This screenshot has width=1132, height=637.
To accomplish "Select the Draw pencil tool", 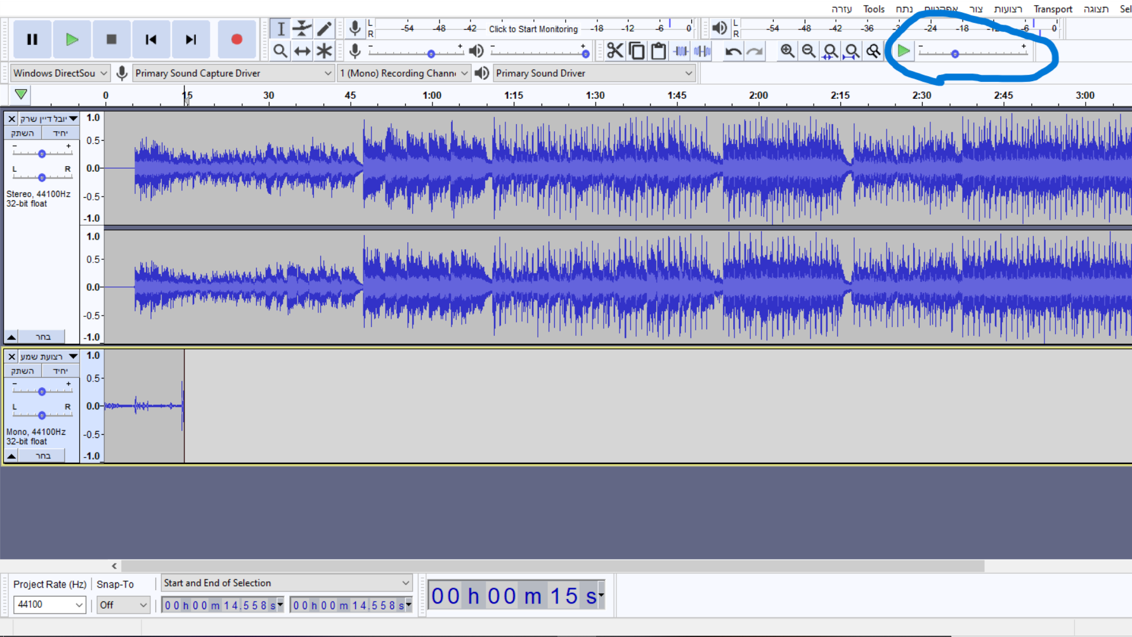I will click(x=324, y=29).
